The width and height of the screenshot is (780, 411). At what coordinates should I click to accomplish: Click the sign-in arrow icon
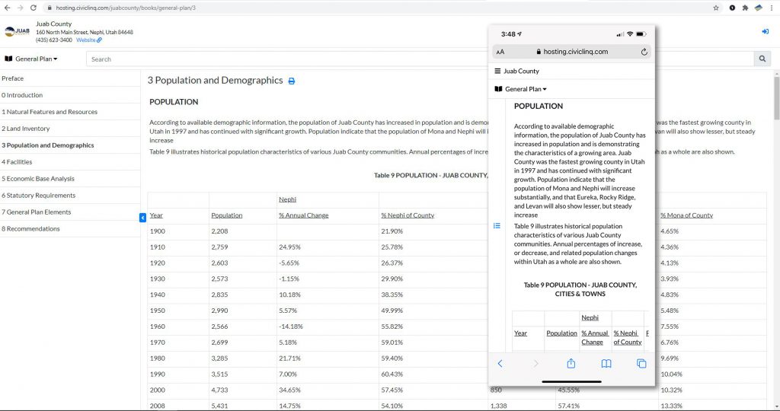pos(765,31)
